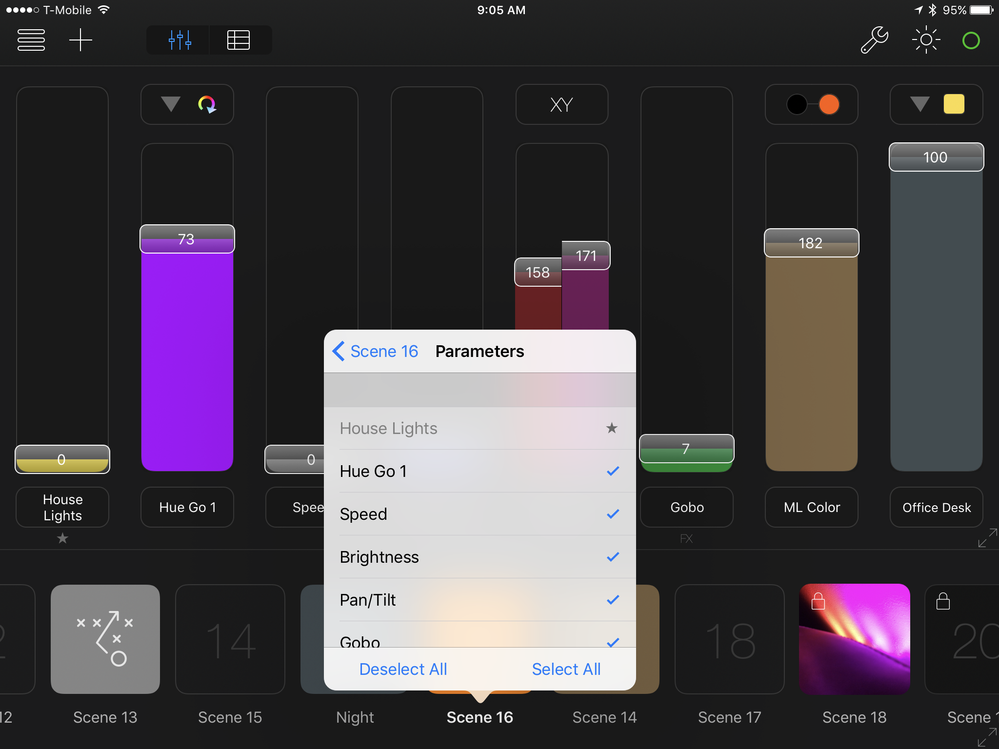
Task: Uncheck Brightness in Parameters list
Action: (480, 557)
